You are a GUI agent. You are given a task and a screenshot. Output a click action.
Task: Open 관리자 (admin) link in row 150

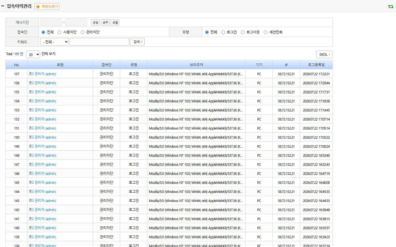[45, 137]
